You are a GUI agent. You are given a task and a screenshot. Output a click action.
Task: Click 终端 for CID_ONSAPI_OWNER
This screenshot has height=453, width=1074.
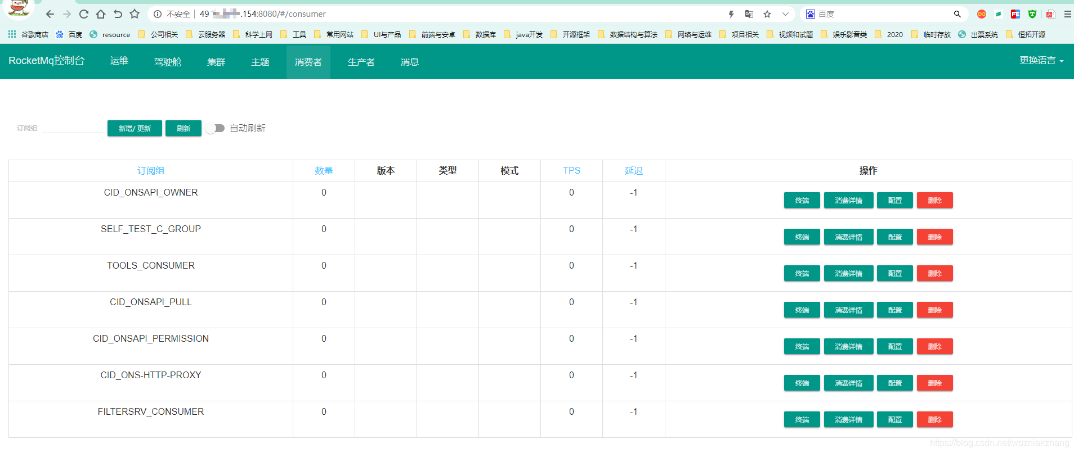click(802, 200)
